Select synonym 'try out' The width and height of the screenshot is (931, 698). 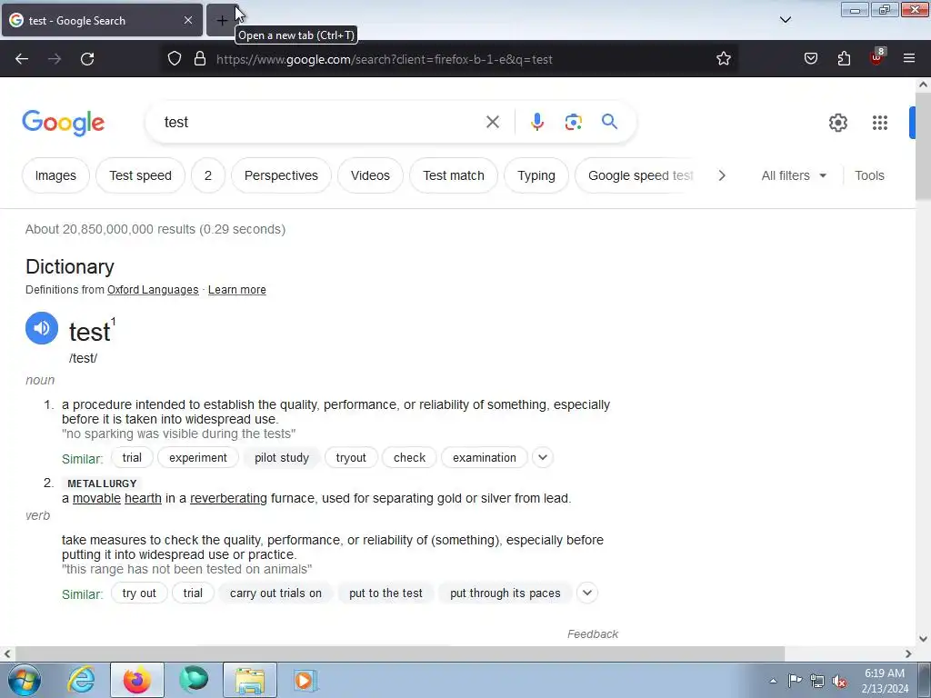click(x=139, y=593)
